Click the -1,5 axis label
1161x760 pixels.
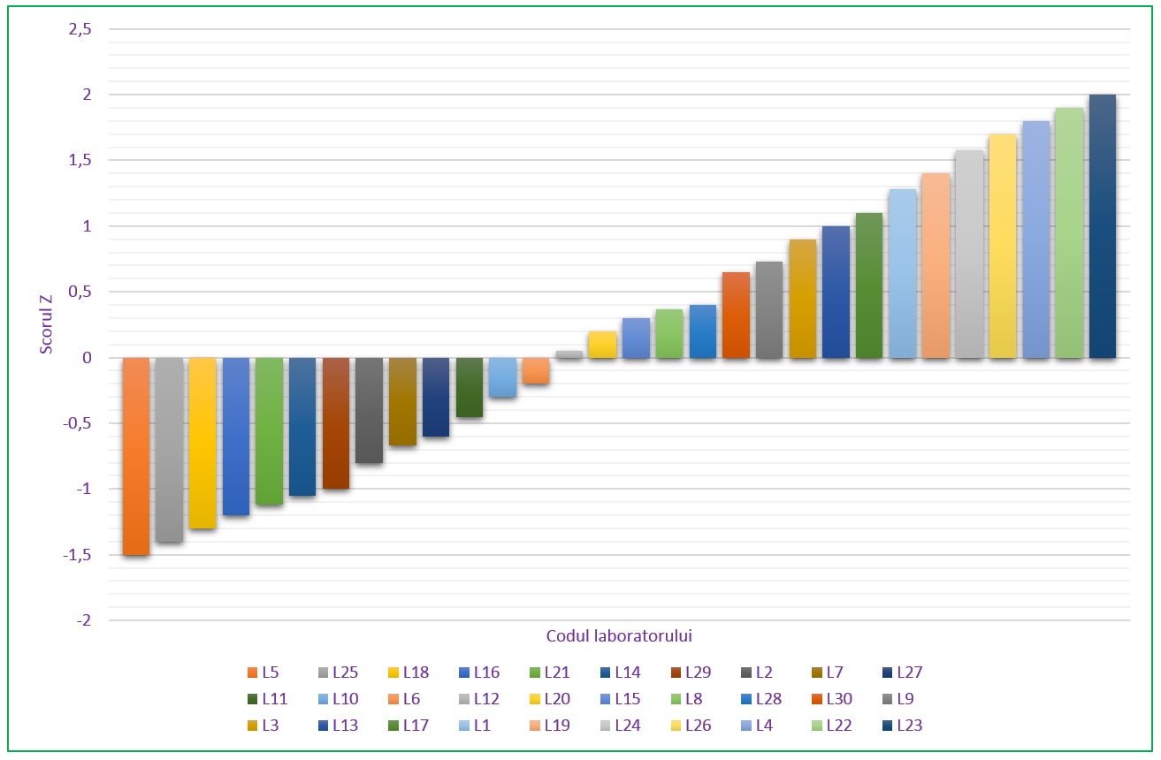(77, 555)
